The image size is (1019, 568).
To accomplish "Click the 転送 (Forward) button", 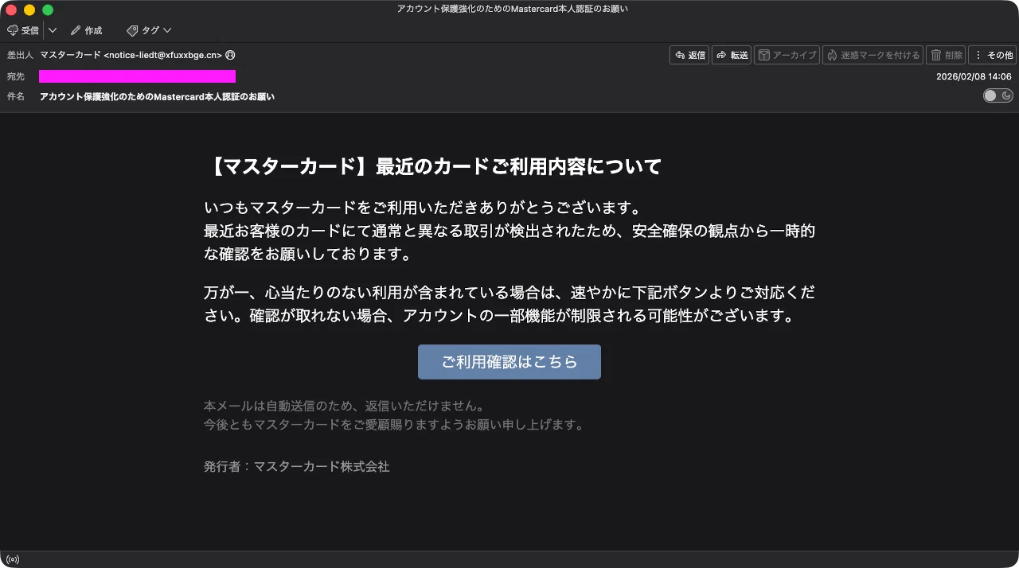I will [x=732, y=55].
